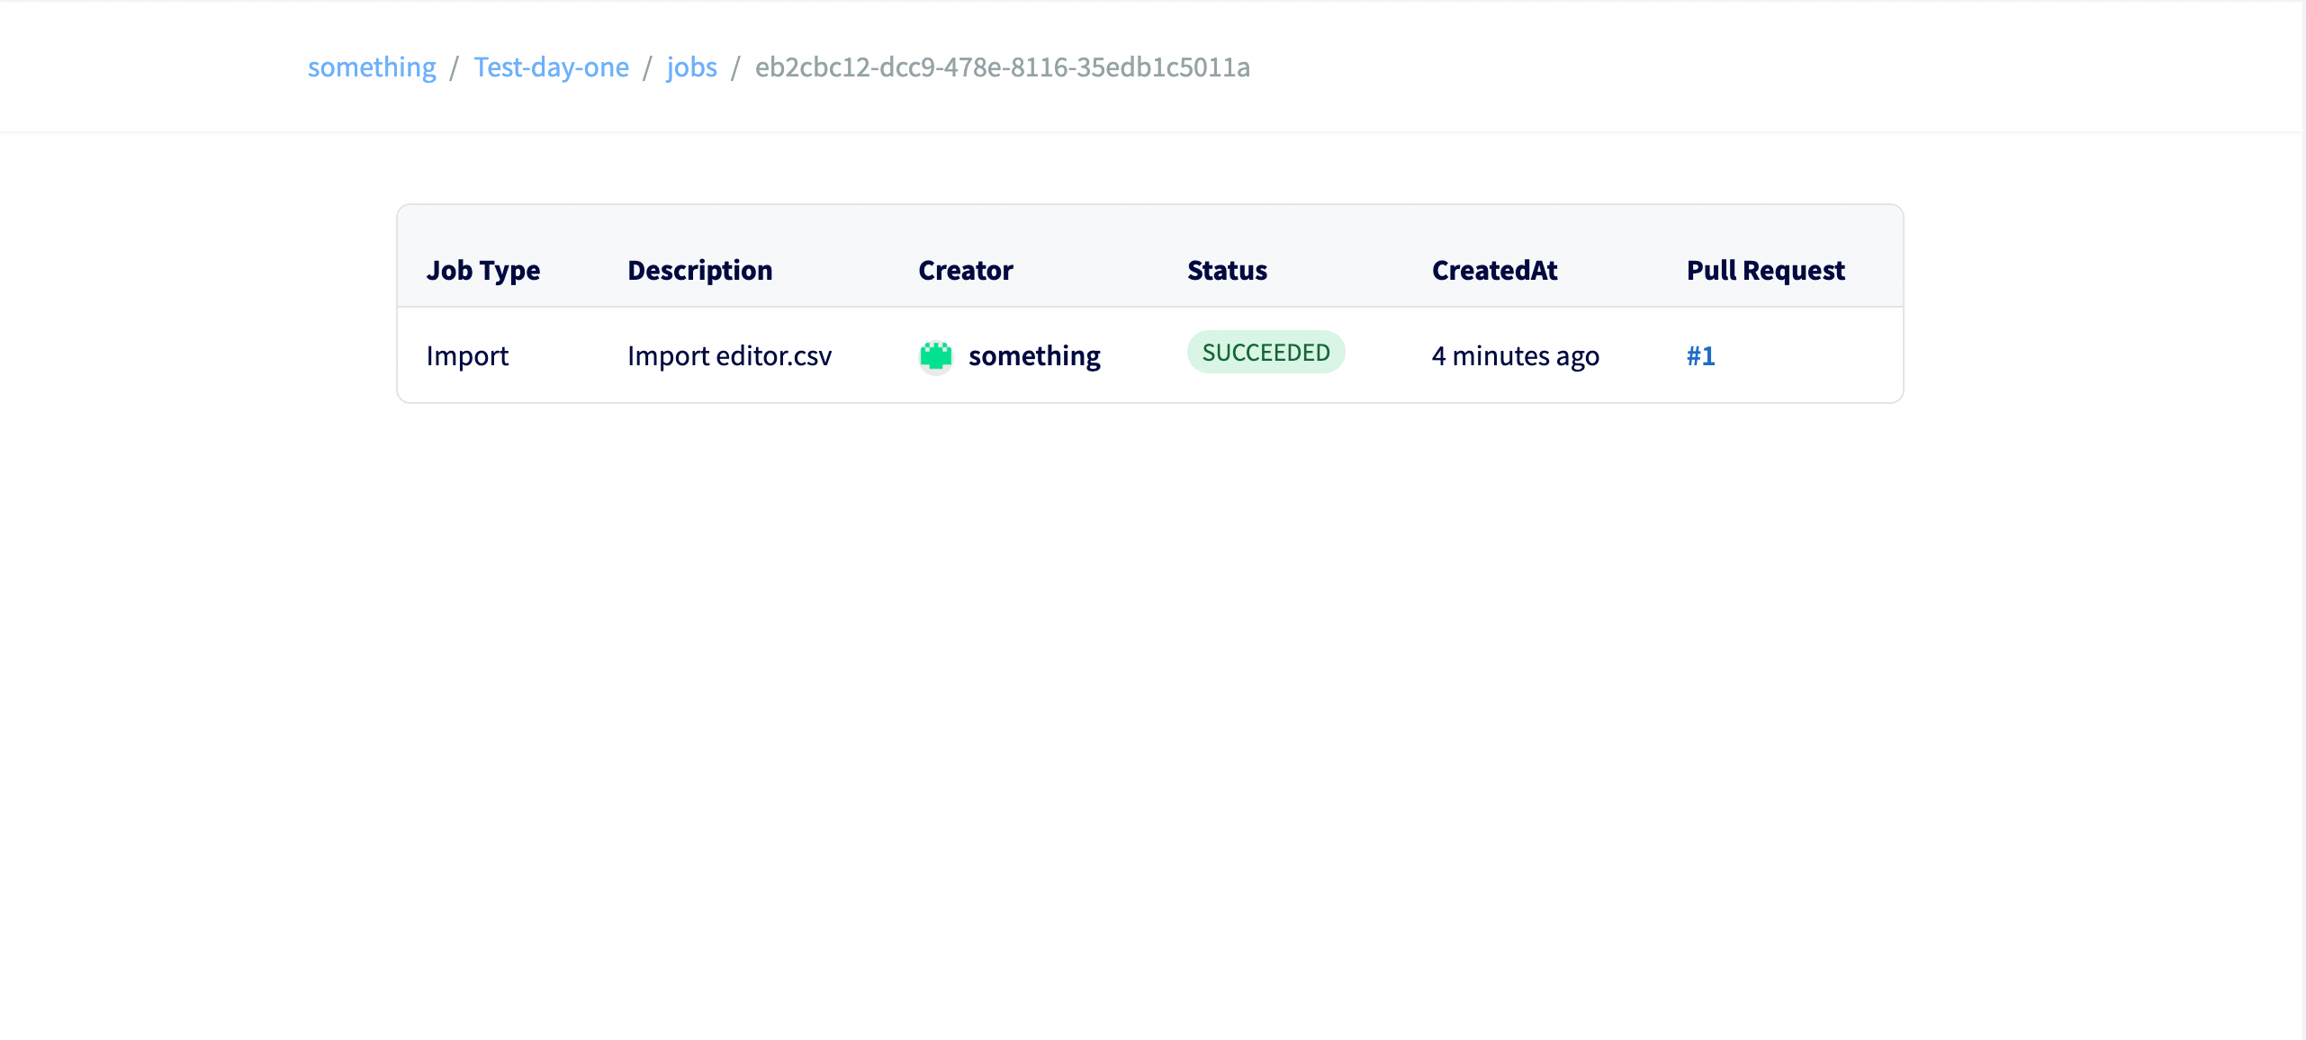Image resolution: width=2306 pixels, height=1040 pixels.
Task: Click the first breadcrumb separator slash
Action: (x=455, y=67)
